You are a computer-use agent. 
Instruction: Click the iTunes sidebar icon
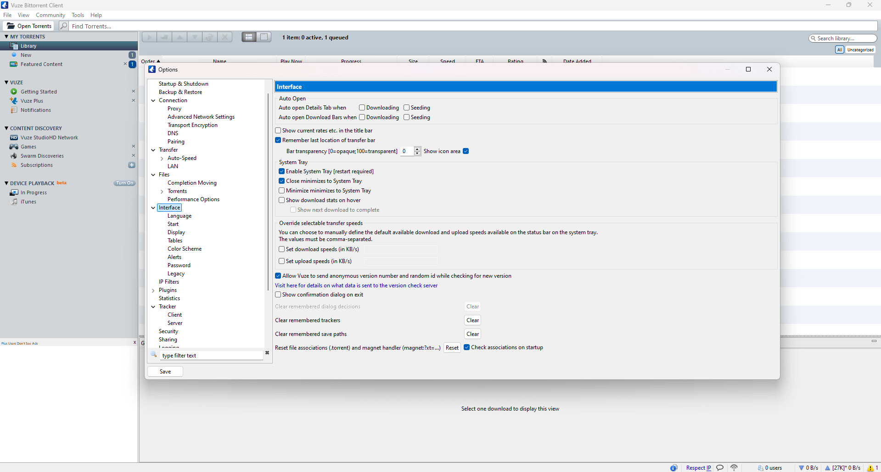tap(14, 202)
